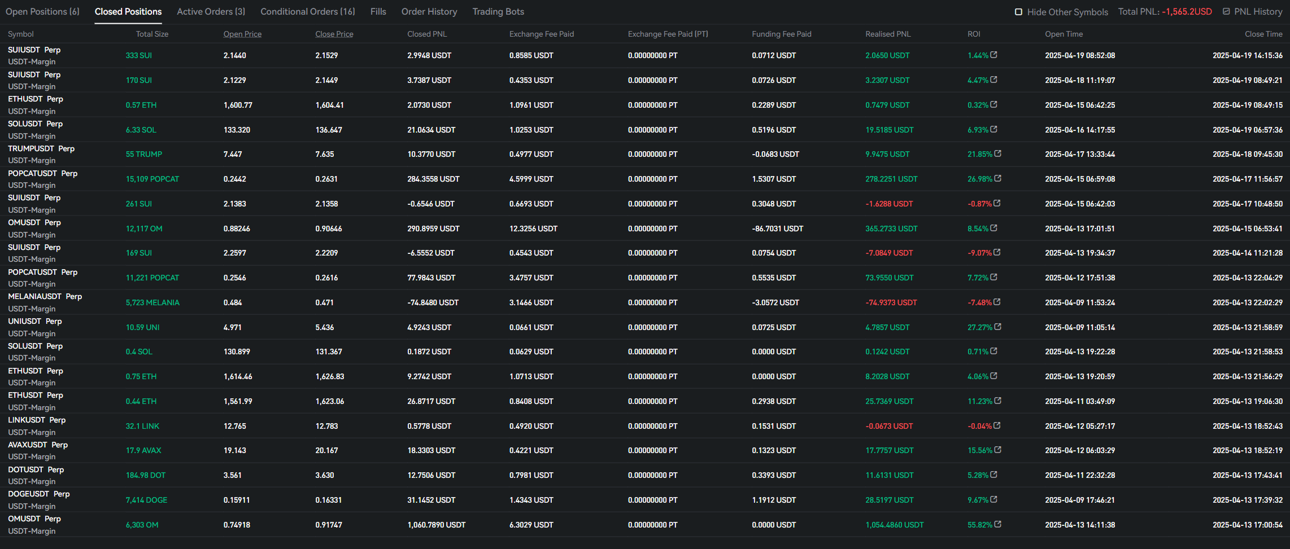Click the Close Price column header
This screenshot has width=1290, height=549.
334,34
